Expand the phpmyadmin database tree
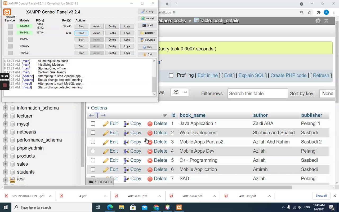The height and width of the screenshot is (212, 339). tap(5, 148)
